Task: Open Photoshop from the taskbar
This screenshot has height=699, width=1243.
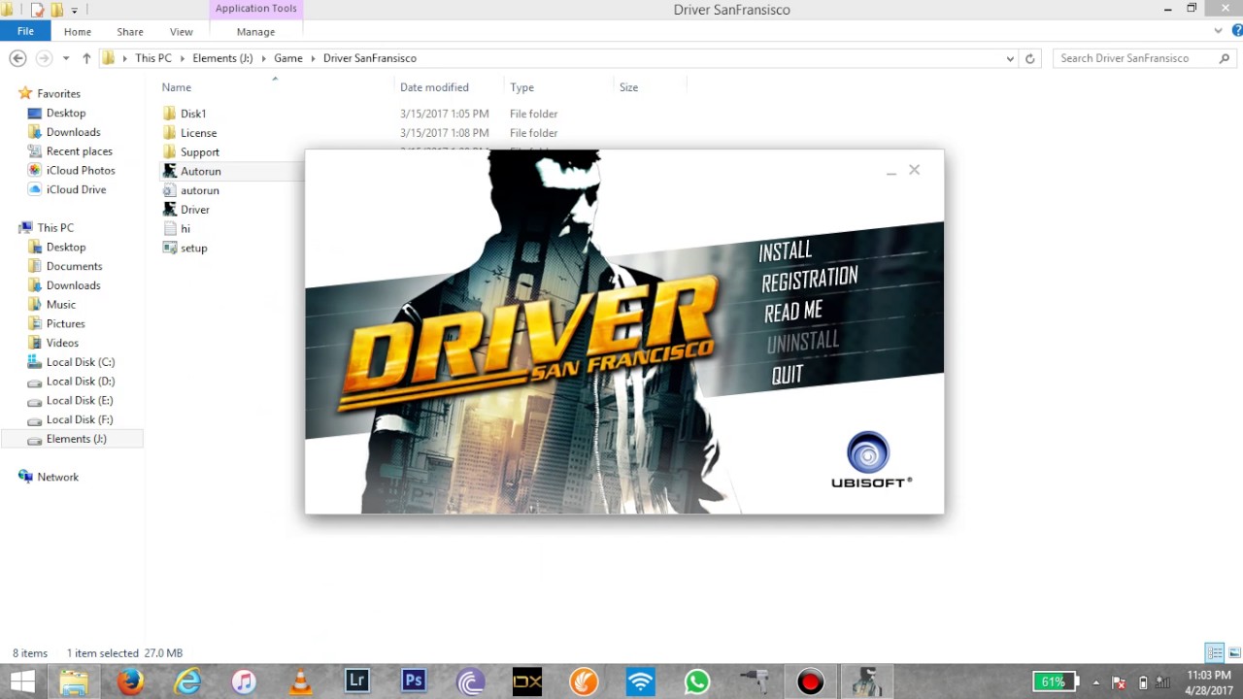Action: point(414,682)
